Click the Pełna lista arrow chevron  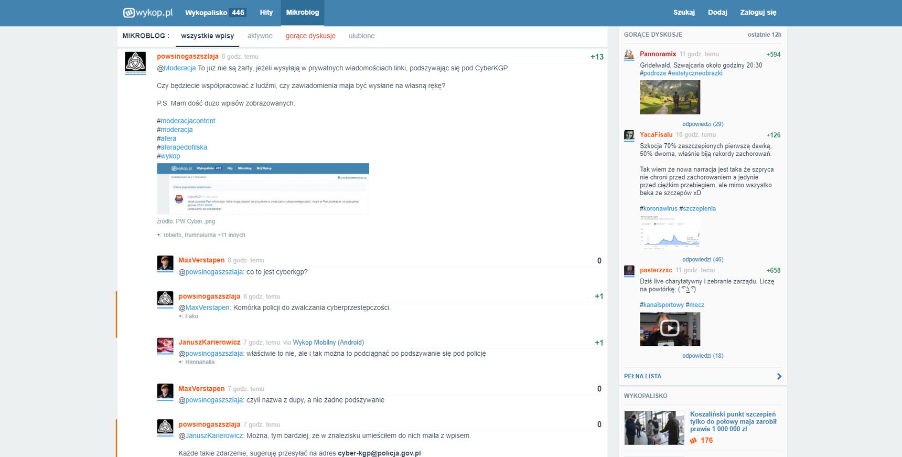coord(779,376)
